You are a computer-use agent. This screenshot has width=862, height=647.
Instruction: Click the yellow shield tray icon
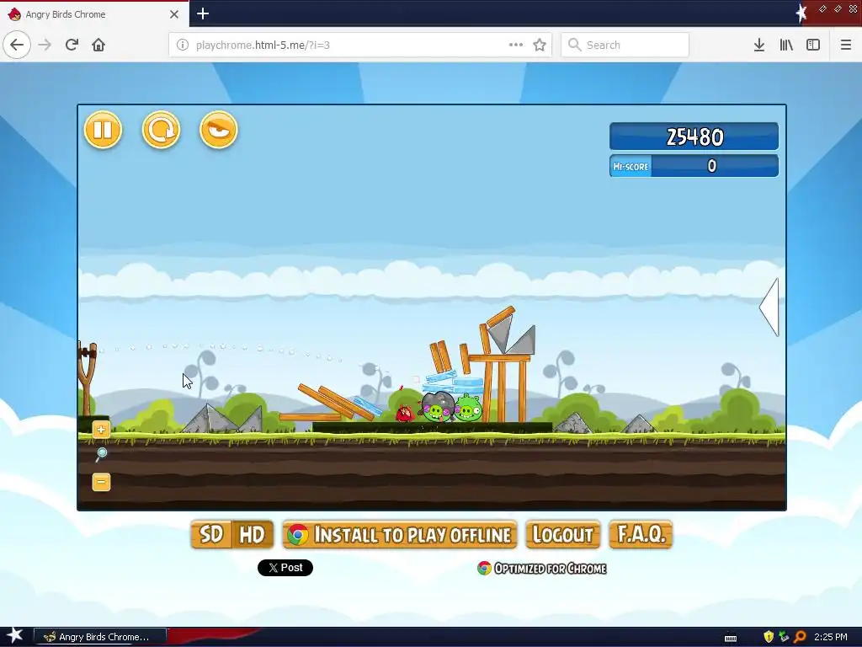(769, 637)
